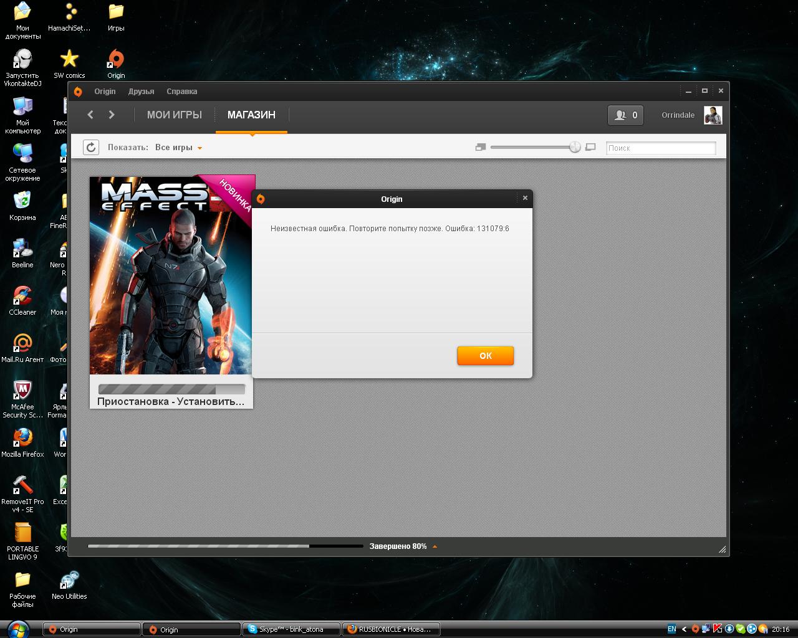
Task: Click Приостановка - Установить status text
Action: tap(171, 401)
